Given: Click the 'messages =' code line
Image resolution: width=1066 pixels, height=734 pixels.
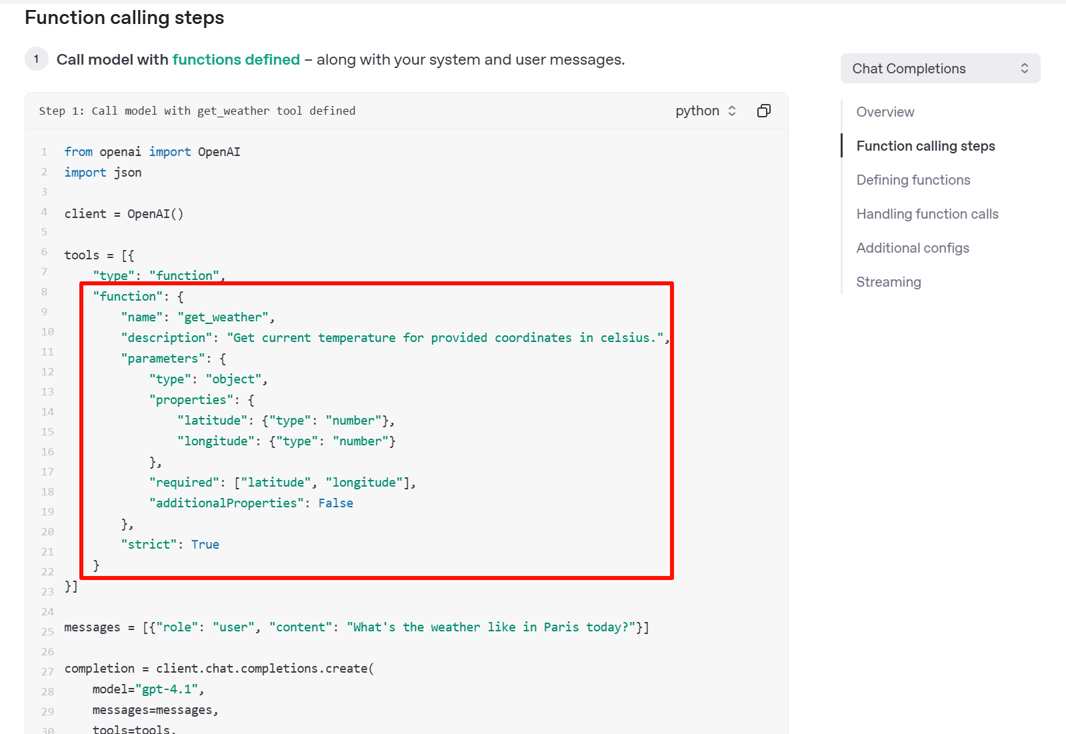Looking at the screenshot, I should [357, 627].
